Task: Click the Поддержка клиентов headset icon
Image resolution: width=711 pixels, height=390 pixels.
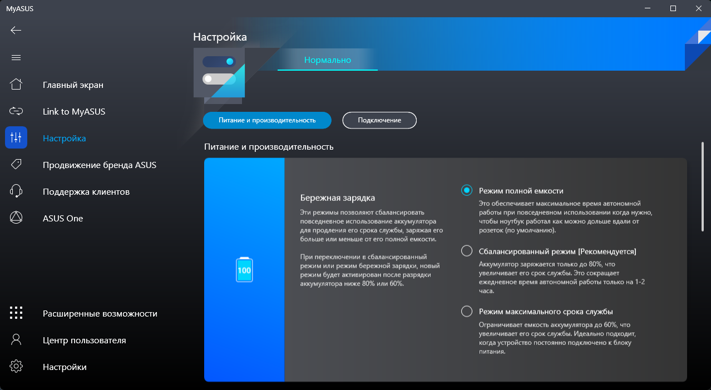Action: click(16, 191)
